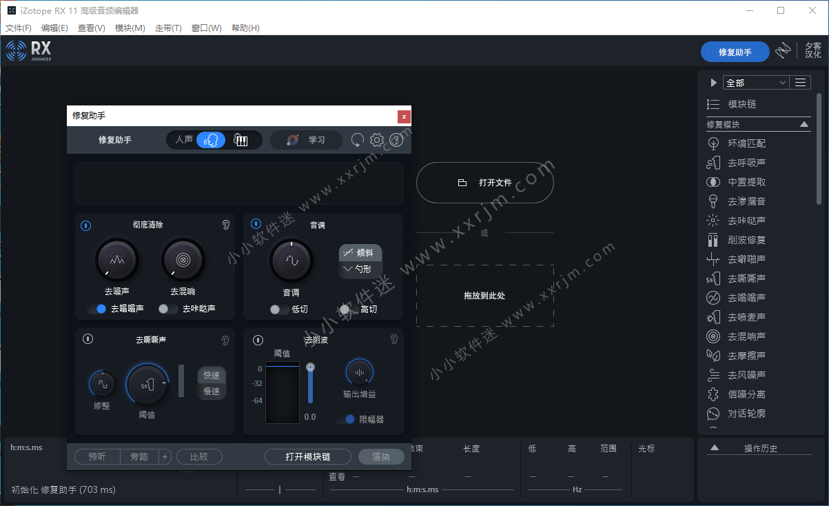Open the 去咔哒声 module icon in sidebar
Screen dimensions: 829x506
click(x=713, y=221)
